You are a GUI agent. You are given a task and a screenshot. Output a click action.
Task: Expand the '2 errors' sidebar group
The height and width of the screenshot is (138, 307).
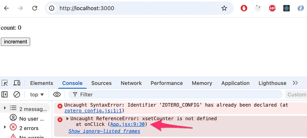pyautogui.click(x=5, y=127)
